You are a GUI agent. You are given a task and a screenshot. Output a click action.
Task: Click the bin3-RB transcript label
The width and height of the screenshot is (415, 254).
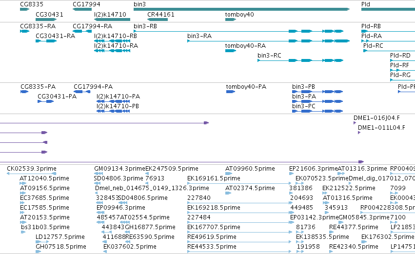145,26
